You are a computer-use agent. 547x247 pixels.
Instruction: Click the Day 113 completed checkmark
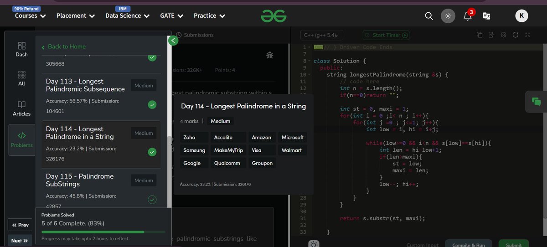tap(152, 105)
